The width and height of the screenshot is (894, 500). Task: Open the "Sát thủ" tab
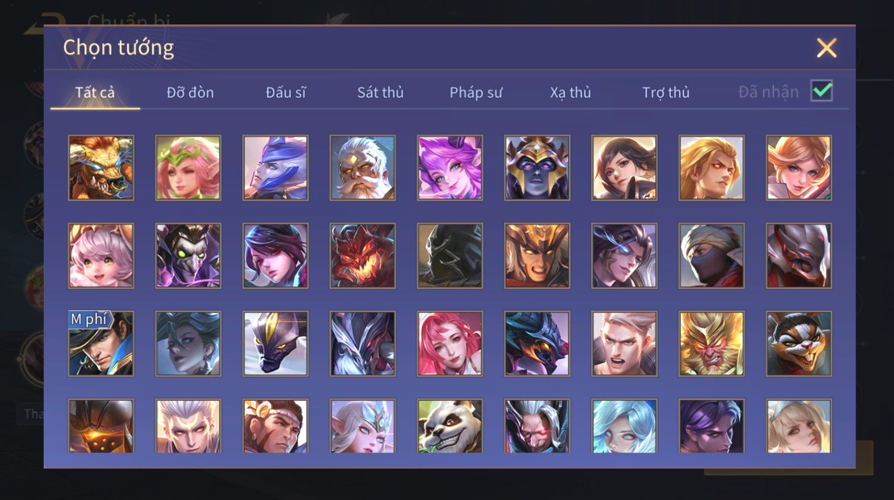tap(380, 93)
